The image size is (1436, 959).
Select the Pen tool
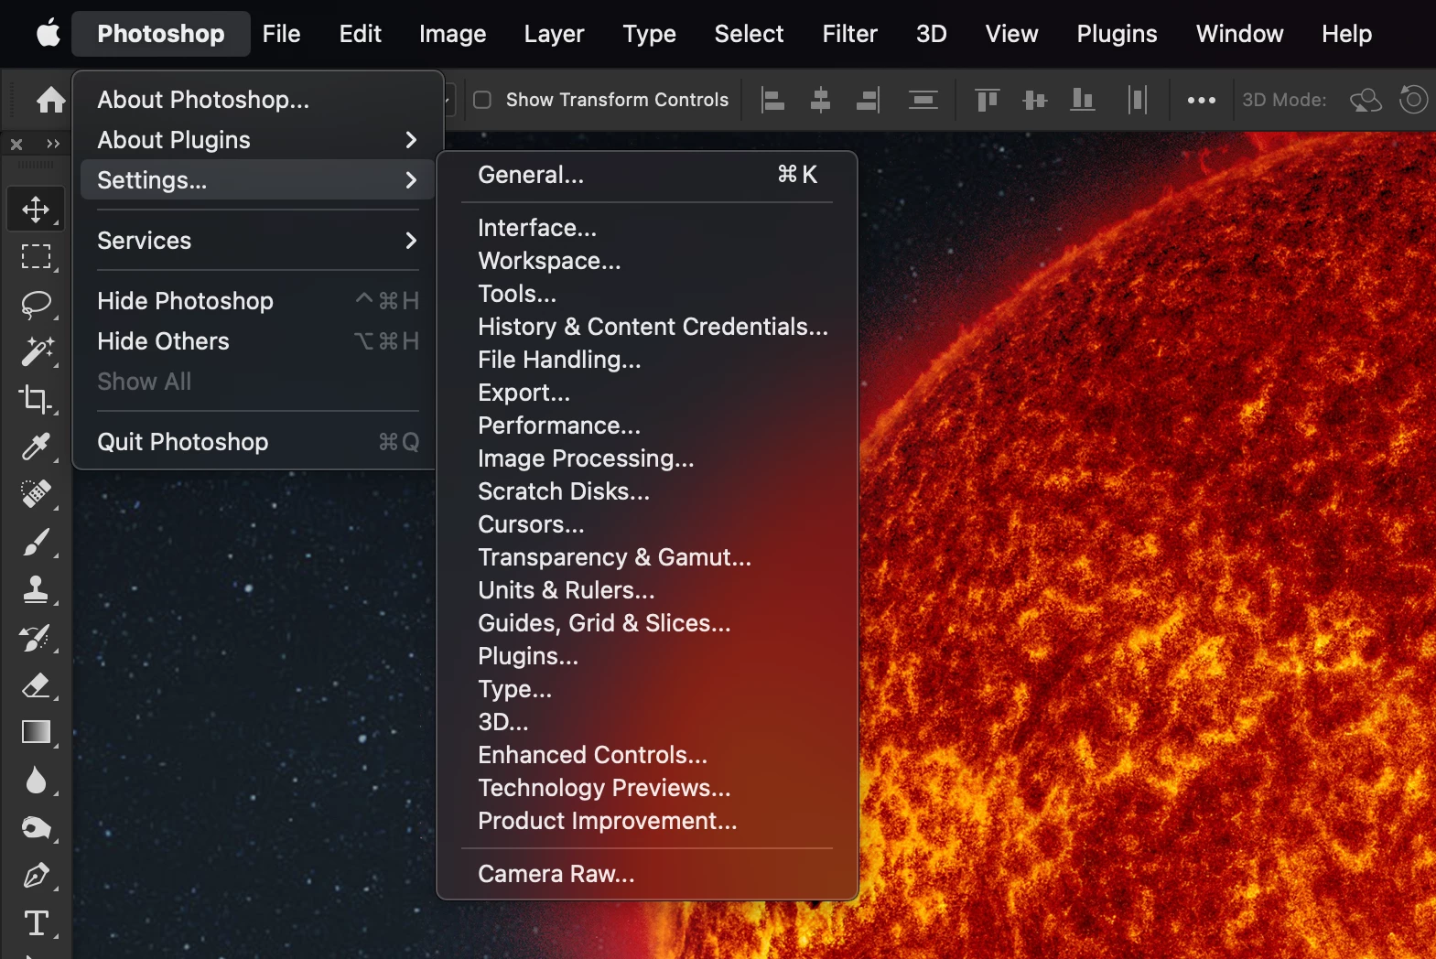[36, 875]
